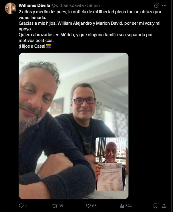Open the share post icon
The height and width of the screenshot is (212, 173).
(164, 206)
